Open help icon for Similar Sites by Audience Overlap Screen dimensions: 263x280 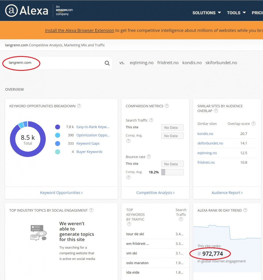[216, 111]
